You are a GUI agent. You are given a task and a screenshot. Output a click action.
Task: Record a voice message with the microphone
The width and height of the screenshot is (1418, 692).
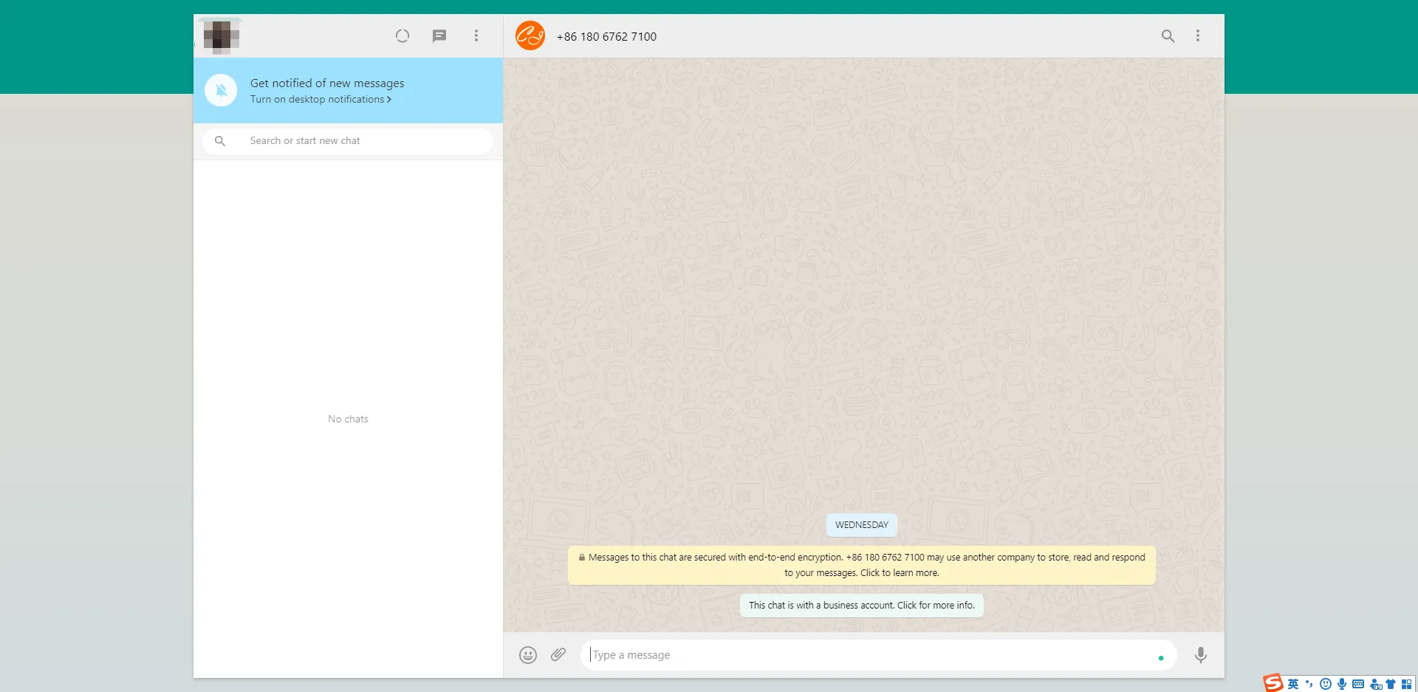coord(1200,655)
